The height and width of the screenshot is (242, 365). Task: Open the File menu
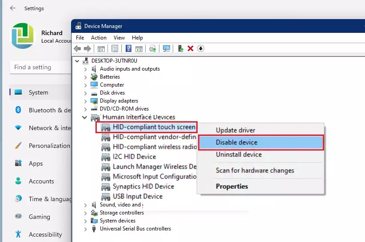coord(80,37)
